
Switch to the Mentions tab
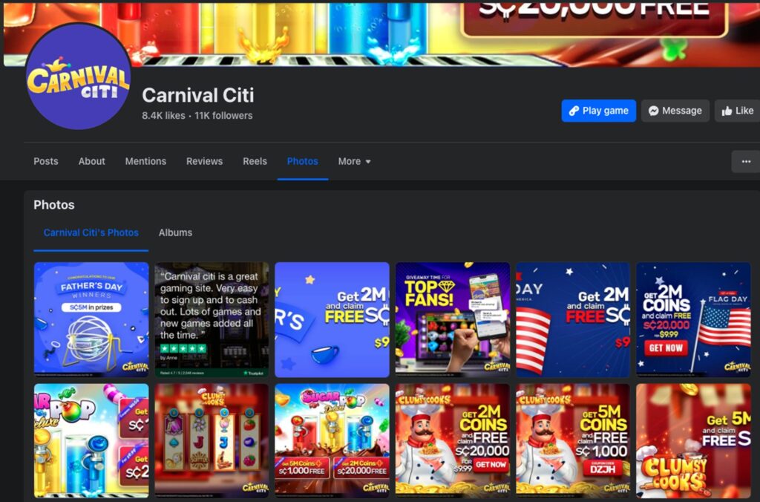(x=145, y=161)
